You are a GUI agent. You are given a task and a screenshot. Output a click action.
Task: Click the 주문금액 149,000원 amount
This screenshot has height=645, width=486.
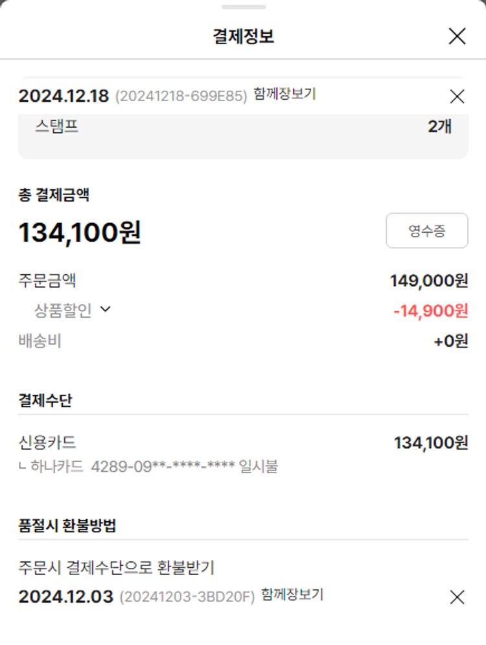click(x=428, y=281)
